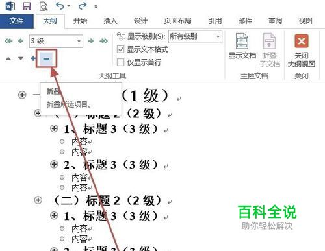325x251 pixels.
Task: Save the document via toolbar icon
Action: 27,6
